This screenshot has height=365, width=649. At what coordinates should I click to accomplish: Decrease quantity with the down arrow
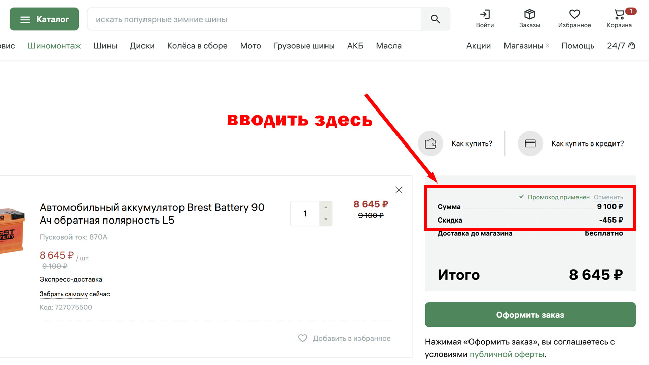(x=326, y=220)
